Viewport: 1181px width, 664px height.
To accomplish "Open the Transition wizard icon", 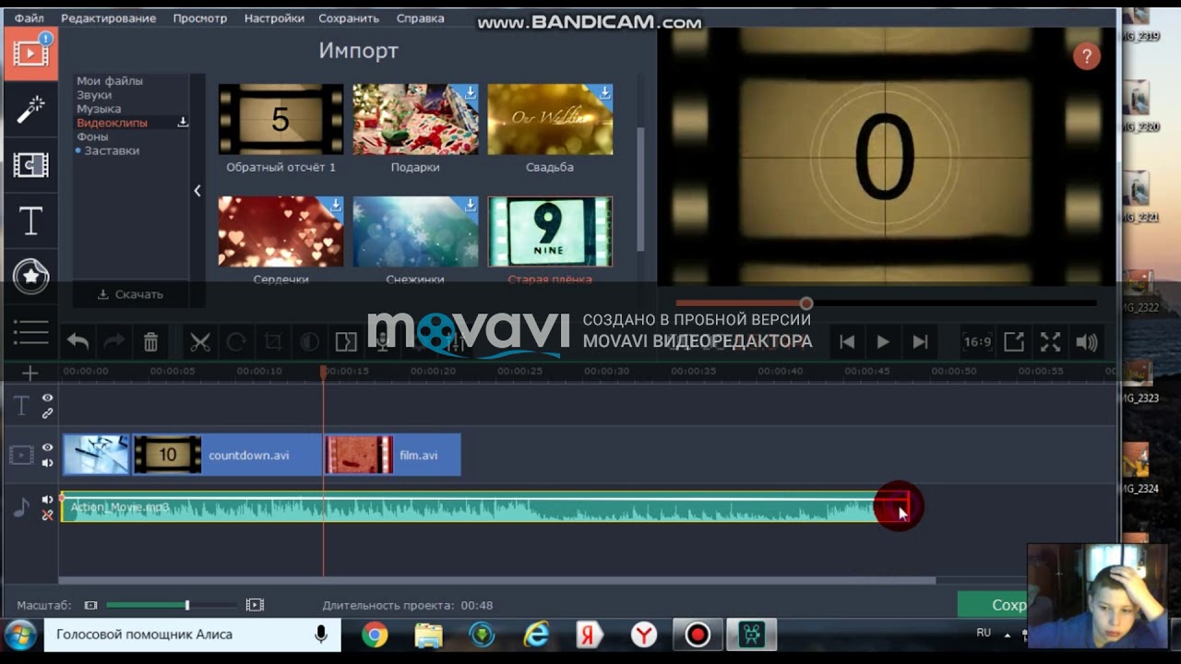I will coord(346,342).
